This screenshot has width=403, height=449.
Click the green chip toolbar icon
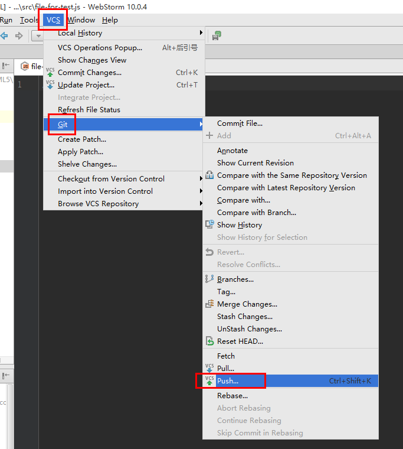click(217, 35)
